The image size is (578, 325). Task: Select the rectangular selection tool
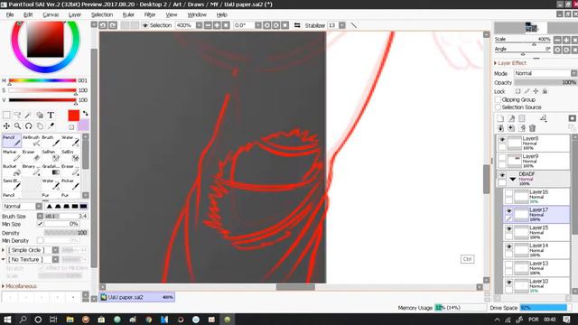[x=6, y=115]
